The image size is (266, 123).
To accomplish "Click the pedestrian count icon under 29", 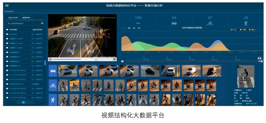I will [x=246, y=23].
